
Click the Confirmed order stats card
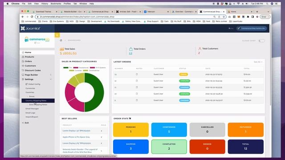click(x=169, y=130)
